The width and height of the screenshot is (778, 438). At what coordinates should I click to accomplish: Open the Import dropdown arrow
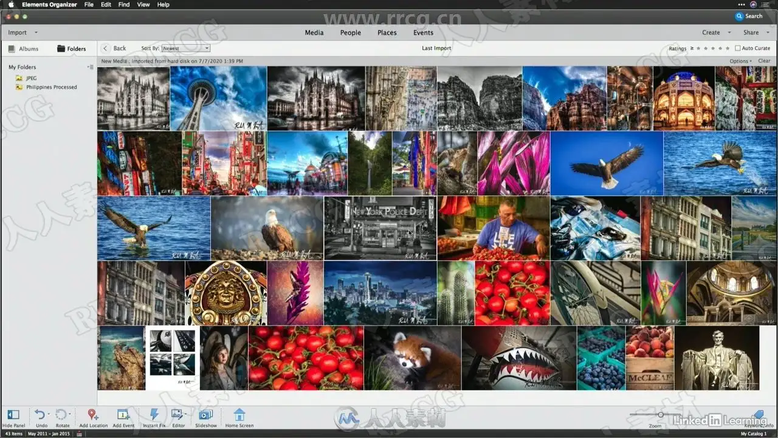36,33
